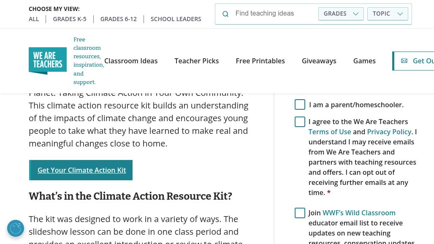Open the TOPIC dropdown

point(387,14)
